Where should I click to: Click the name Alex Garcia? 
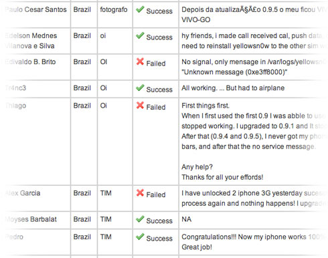point(23,193)
